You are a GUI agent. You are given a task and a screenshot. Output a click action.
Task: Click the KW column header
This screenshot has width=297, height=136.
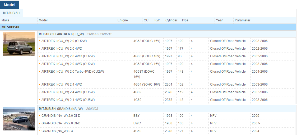tap(157, 20)
